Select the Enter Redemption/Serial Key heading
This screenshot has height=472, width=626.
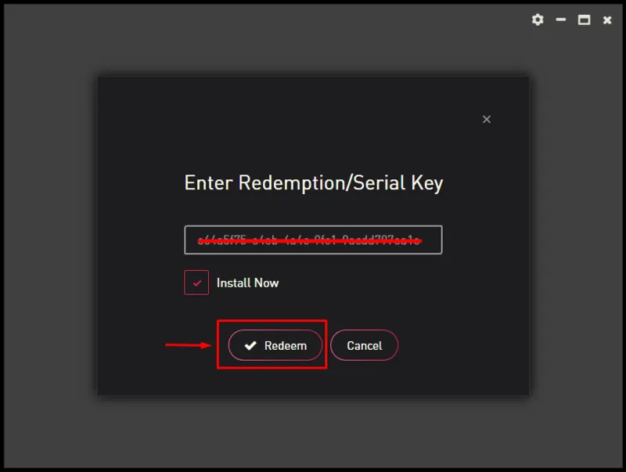pyautogui.click(x=314, y=183)
